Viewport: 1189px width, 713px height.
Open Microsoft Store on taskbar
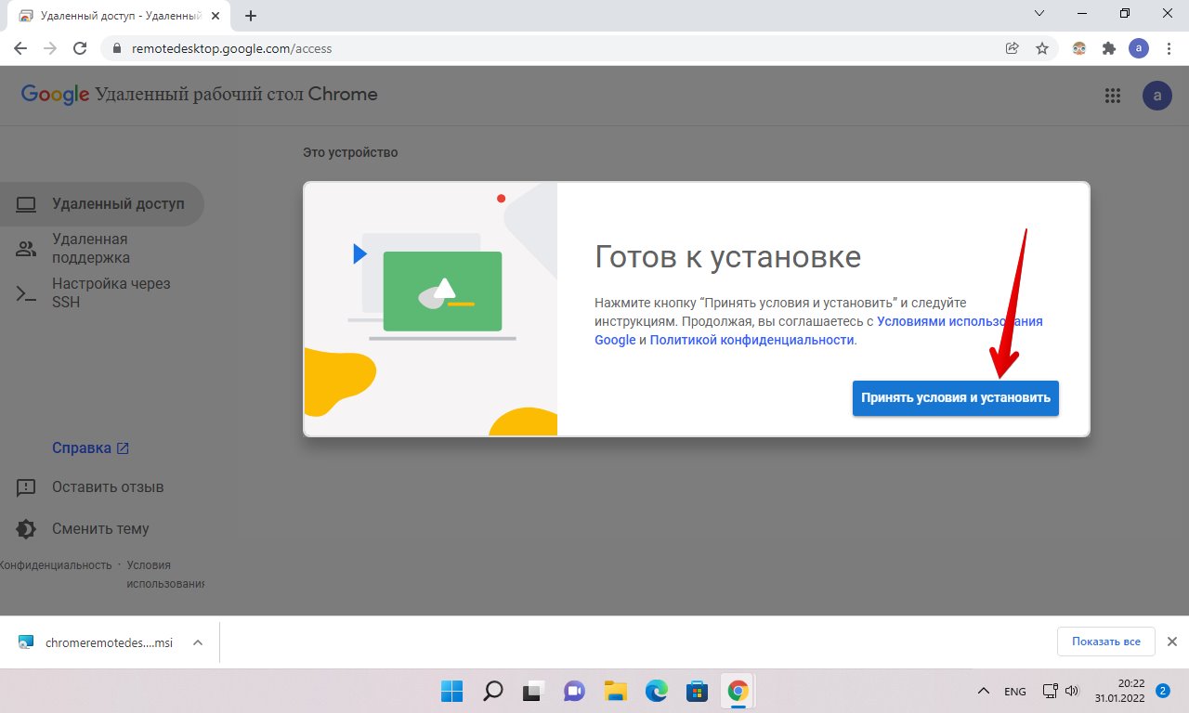(x=697, y=691)
